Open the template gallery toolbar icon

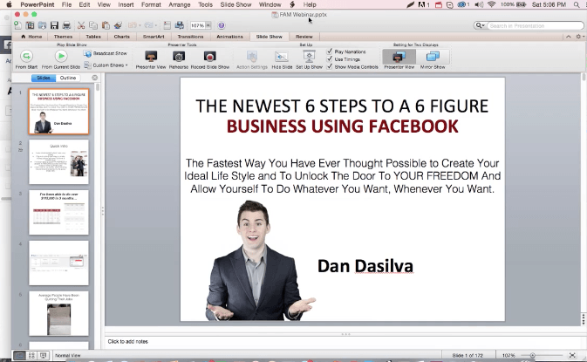click(x=30, y=25)
